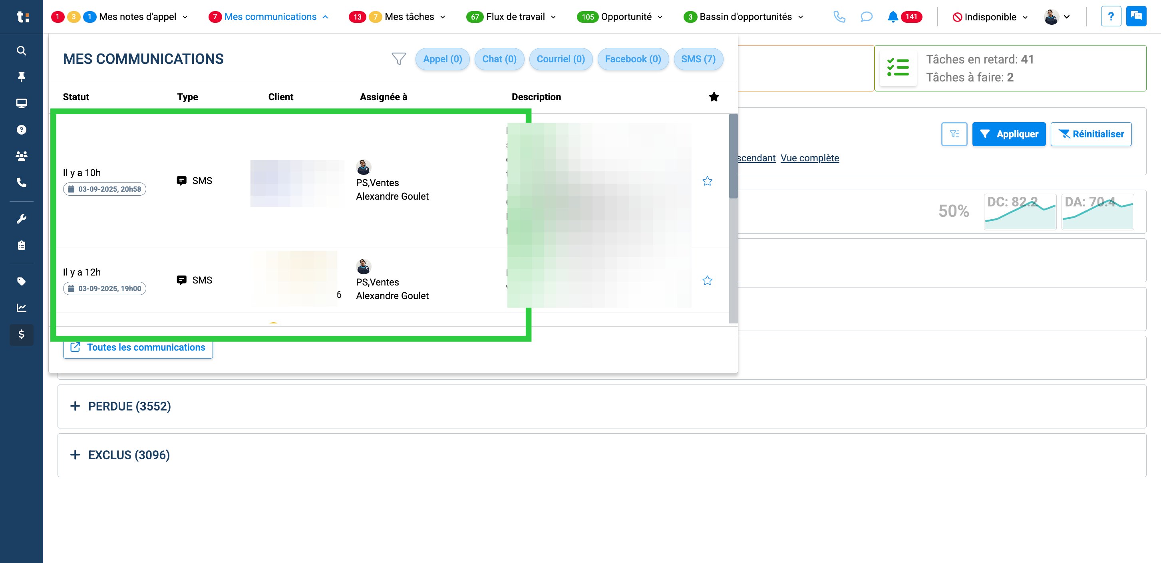
Task: Click the pin icon in sidebar
Action: (21, 77)
